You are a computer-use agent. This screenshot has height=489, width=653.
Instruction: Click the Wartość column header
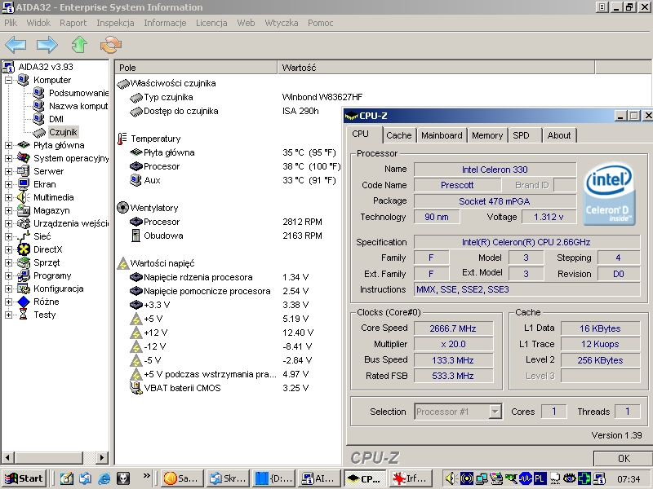299,67
